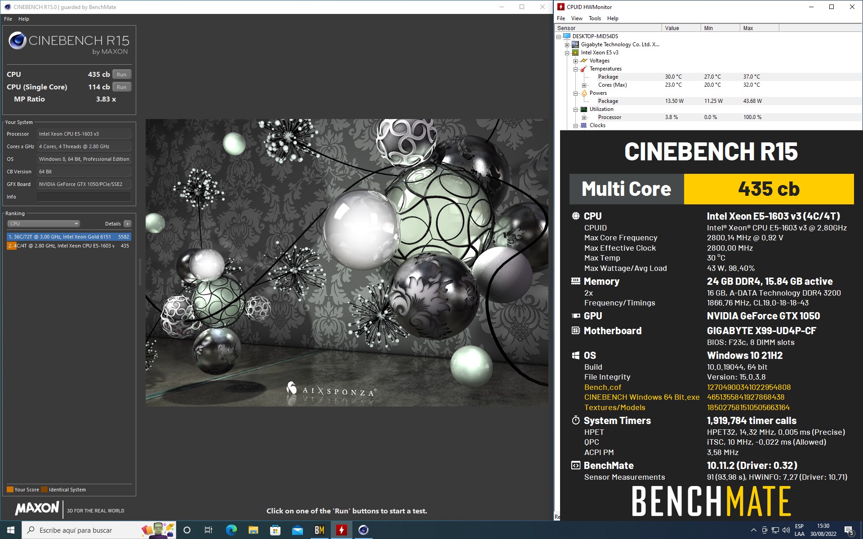Click the Clocks icon in HWMonitor
This screenshot has height=539, width=863.
583,125
